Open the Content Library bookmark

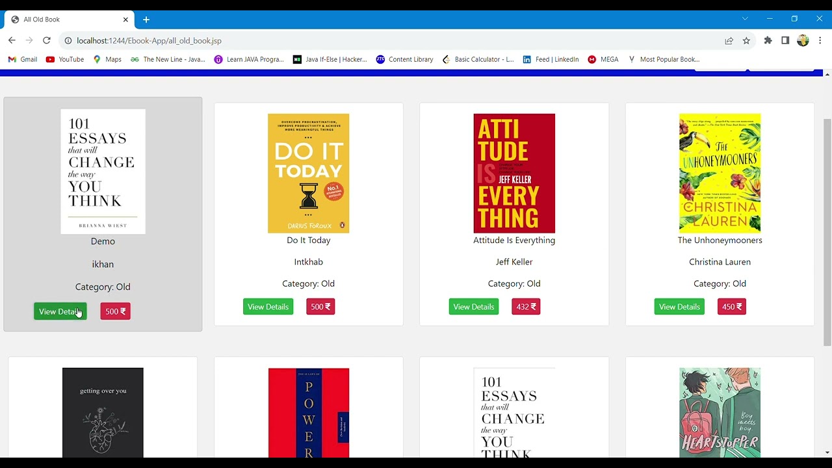pyautogui.click(x=404, y=59)
